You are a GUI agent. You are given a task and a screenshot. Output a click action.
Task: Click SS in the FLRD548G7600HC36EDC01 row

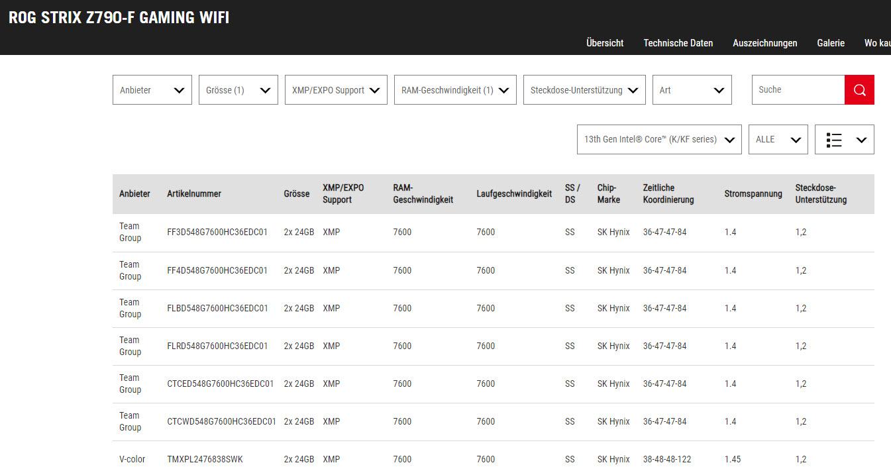[x=570, y=346]
